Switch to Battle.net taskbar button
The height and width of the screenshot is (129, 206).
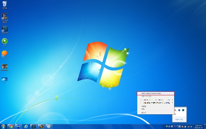pos(34,127)
